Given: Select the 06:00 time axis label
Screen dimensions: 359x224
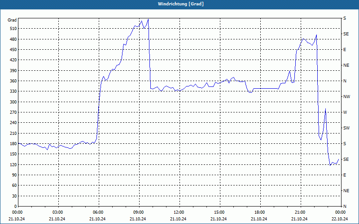Looking at the screenshot, I should click(x=99, y=212).
